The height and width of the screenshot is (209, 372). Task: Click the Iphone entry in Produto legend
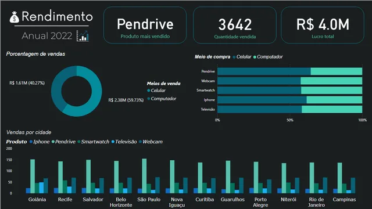(x=40, y=142)
